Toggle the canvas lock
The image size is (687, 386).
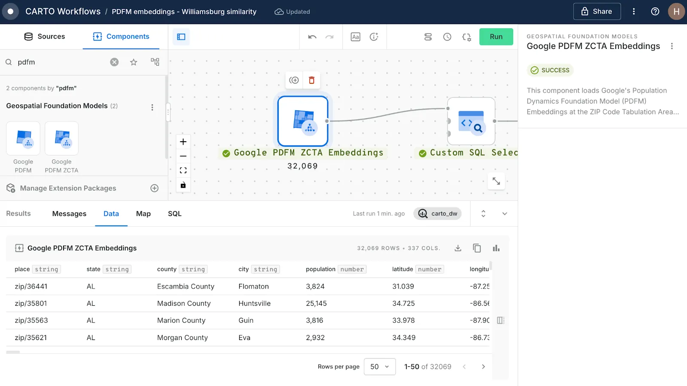click(183, 185)
